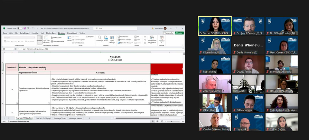Click the Paylaş share button
Viewport: 309px width, 140px height.
point(180,33)
